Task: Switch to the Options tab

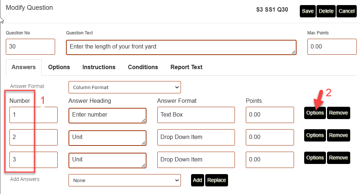Action: [x=59, y=67]
